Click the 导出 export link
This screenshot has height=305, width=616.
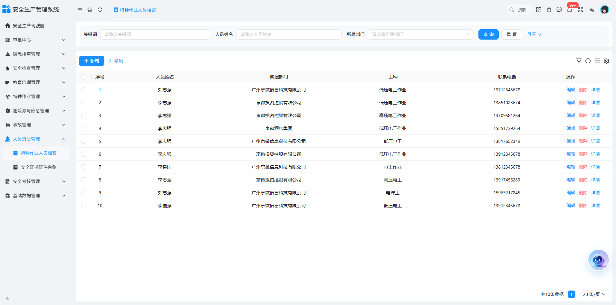[116, 61]
